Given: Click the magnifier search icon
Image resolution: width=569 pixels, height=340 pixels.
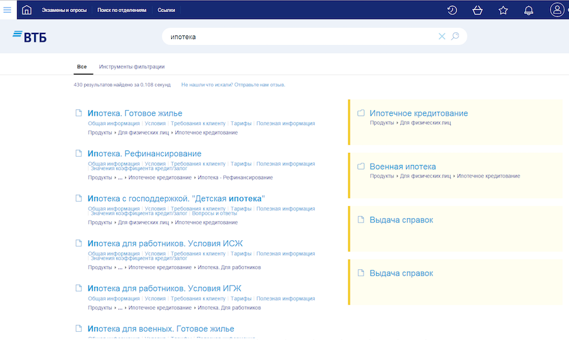Looking at the screenshot, I should pyautogui.click(x=455, y=37).
